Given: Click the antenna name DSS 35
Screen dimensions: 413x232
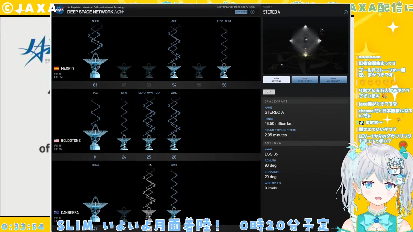Looking at the screenshot, I should [x=271, y=154].
